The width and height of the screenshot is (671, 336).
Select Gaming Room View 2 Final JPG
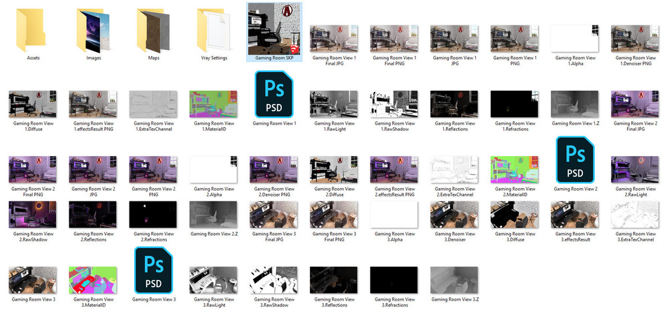point(636,104)
